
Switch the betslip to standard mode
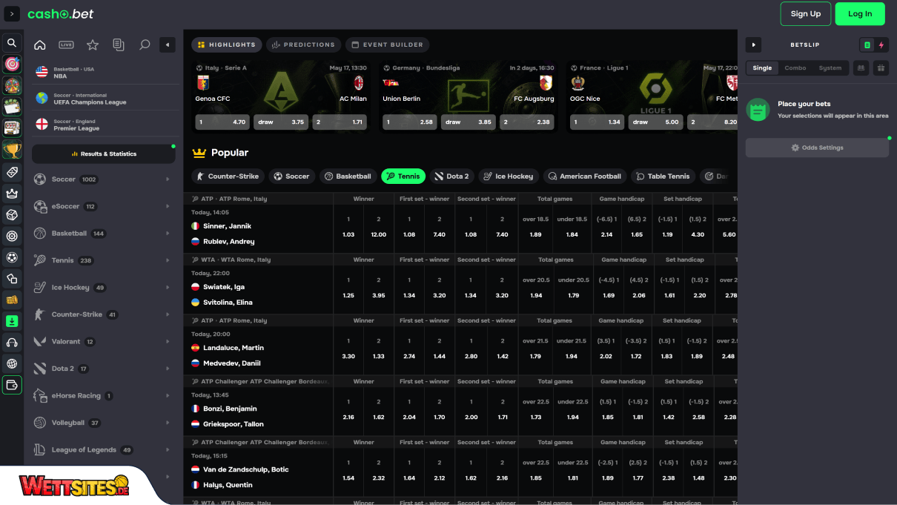[x=867, y=45]
